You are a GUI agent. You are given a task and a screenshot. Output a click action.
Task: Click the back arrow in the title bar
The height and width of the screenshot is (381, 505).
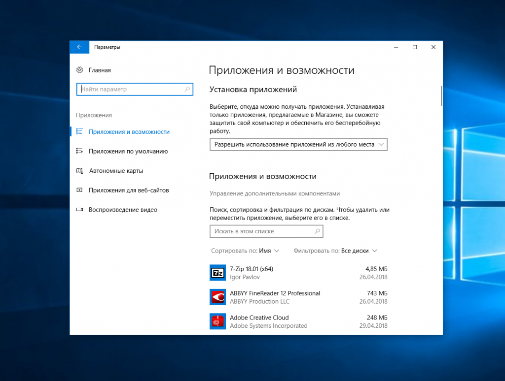[79, 47]
